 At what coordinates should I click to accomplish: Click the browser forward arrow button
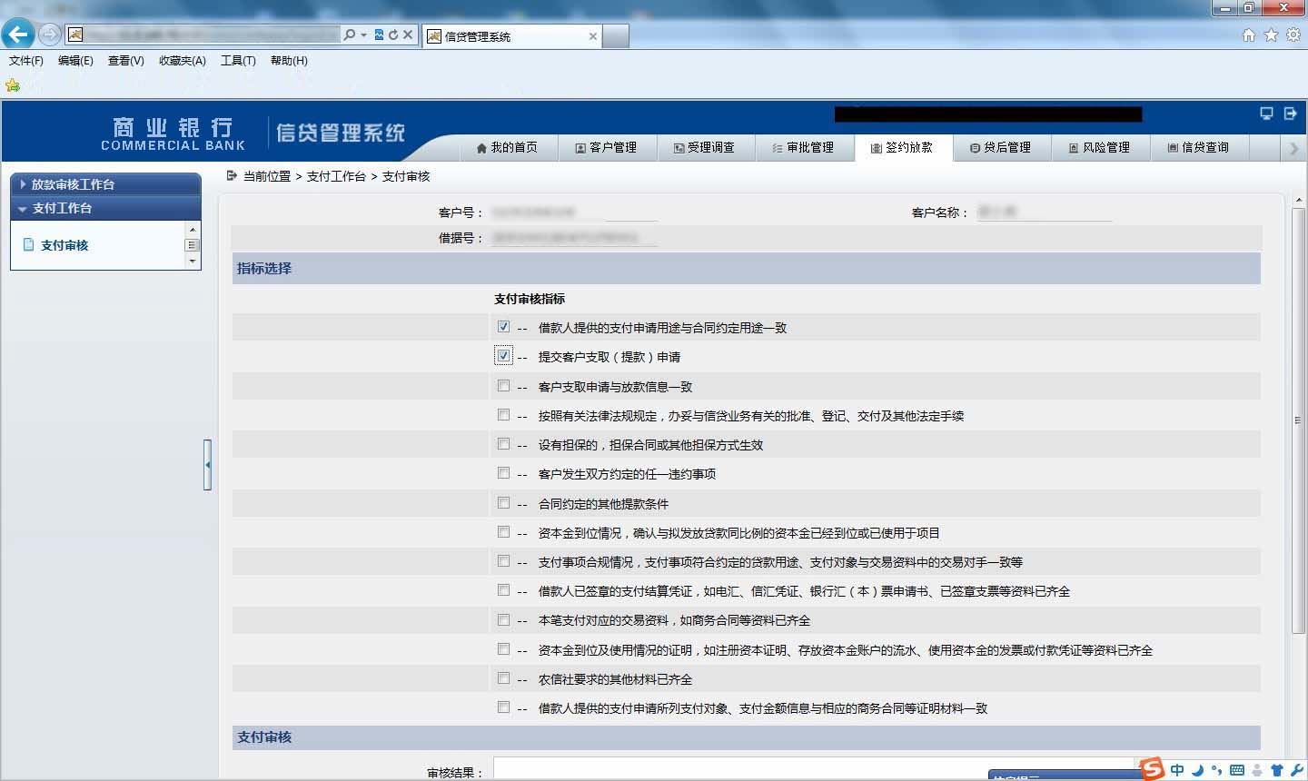[x=49, y=35]
